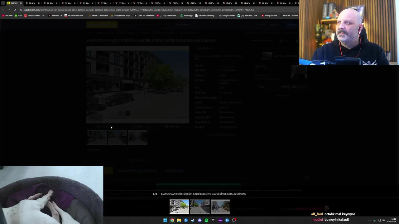Click the browser forward arrow
Image resolution: width=399 pixels, height=224 pixels.
point(9,10)
